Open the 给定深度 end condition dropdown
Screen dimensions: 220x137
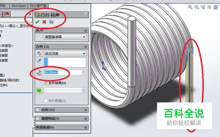pos(65,54)
